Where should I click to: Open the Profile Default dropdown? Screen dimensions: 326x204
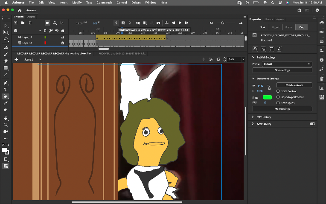click(287, 64)
